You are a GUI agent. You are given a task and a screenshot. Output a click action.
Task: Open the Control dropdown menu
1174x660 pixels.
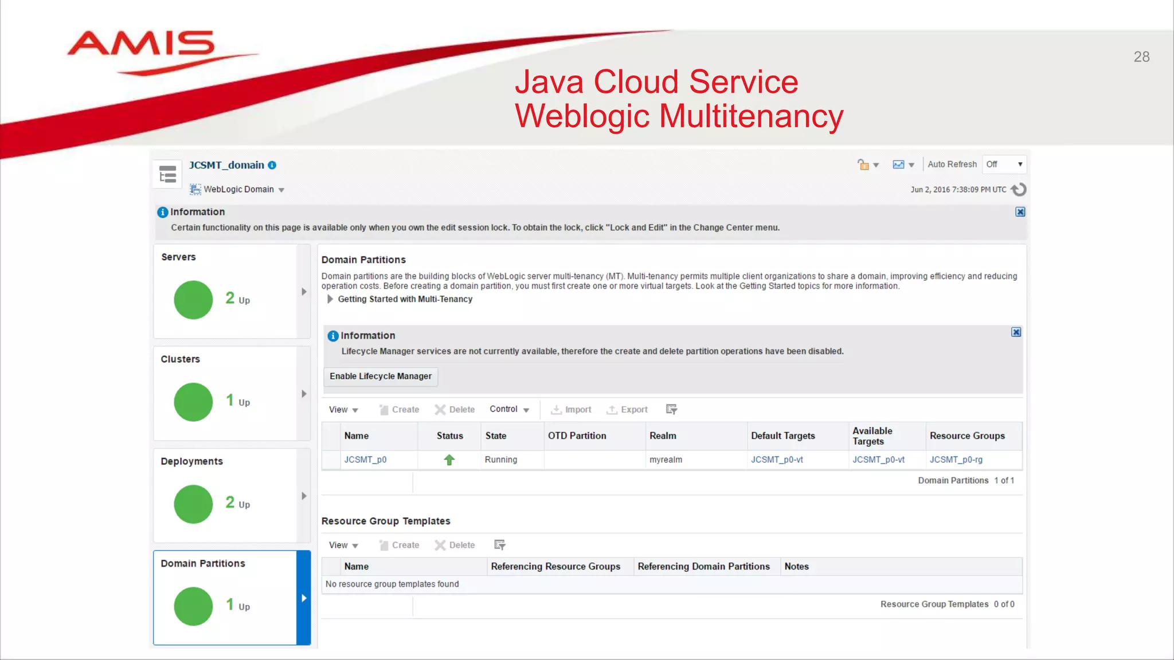pos(509,409)
